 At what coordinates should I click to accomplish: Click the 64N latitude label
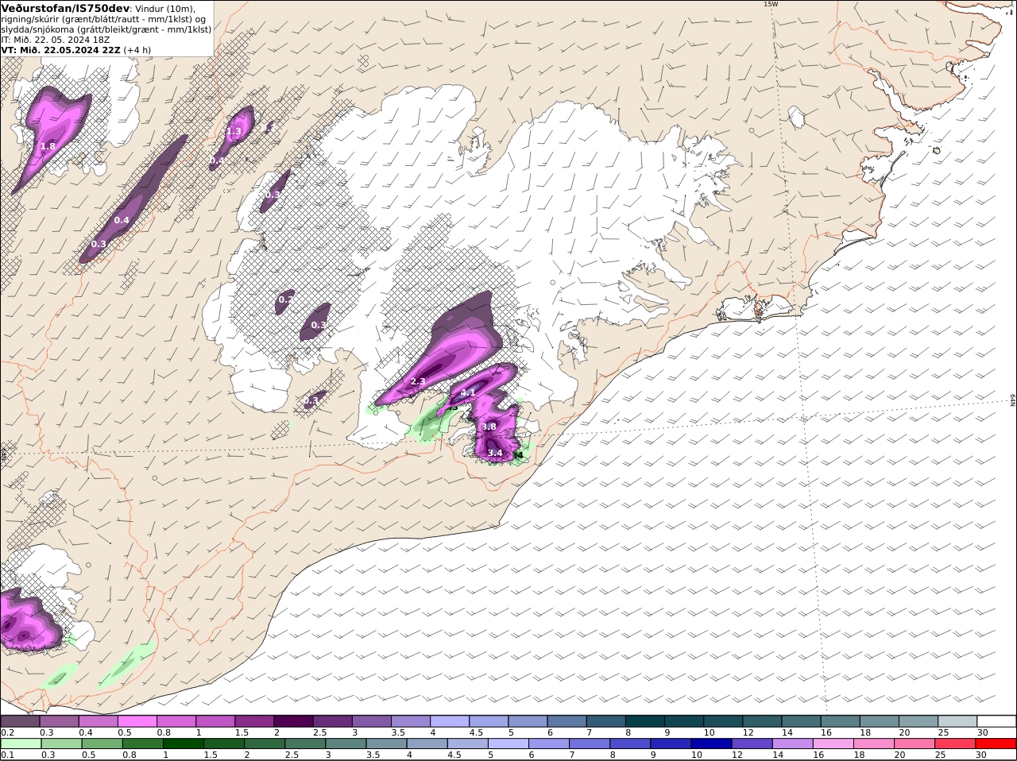click(1013, 401)
